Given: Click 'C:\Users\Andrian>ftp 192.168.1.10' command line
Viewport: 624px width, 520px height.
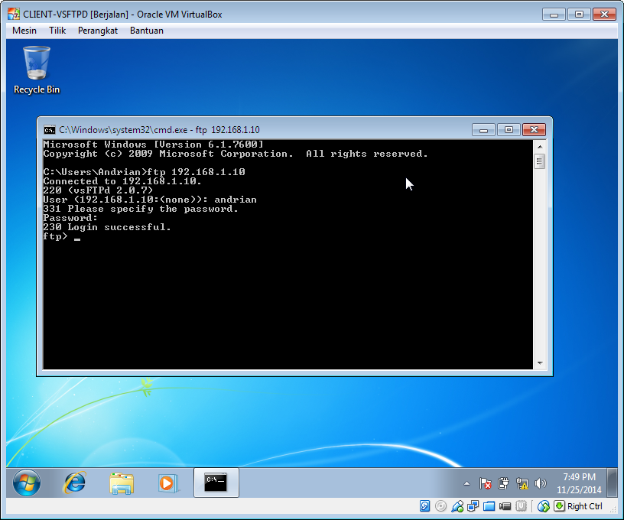Looking at the screenshot, I should coord(144,172).
